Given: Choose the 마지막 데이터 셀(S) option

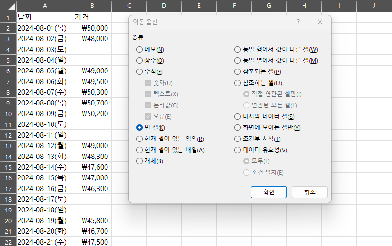Looking at the screenshot, I should pos(265,117).
